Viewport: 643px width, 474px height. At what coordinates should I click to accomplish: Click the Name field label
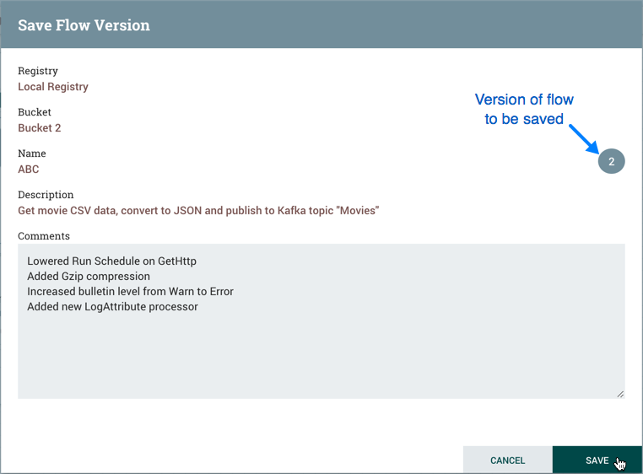tap(32, 154)
